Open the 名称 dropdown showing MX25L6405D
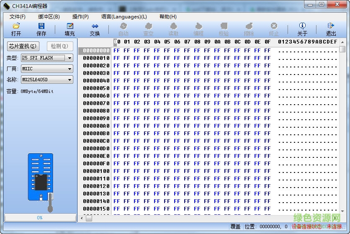This screenshot has height=234, width=350. tap(69, 80)
